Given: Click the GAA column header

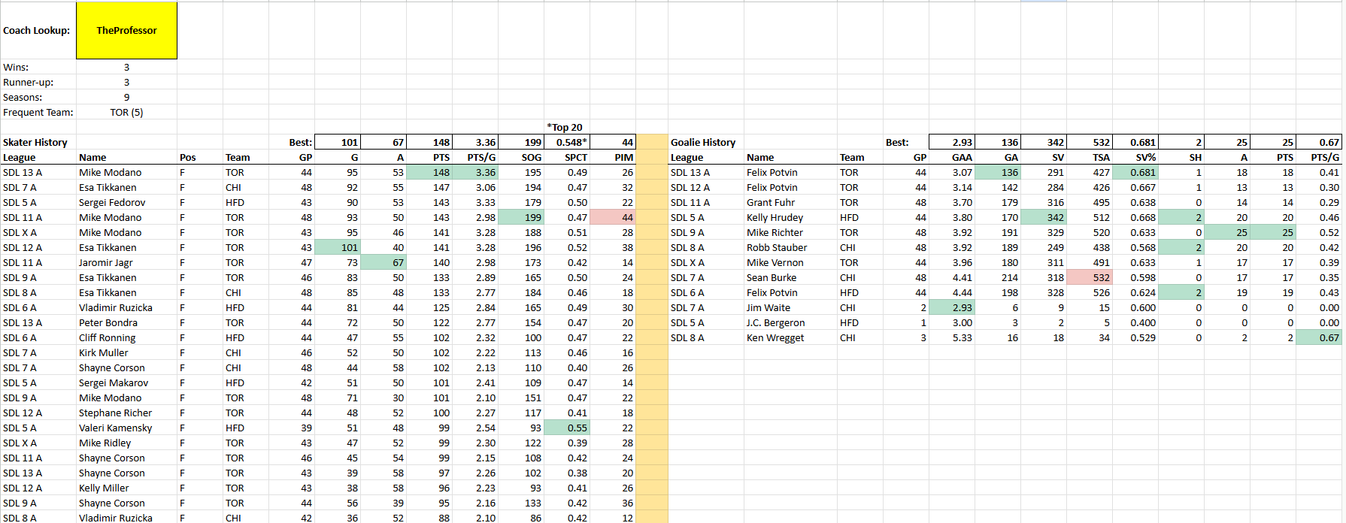Looking at the screenshot, I should 961,158.
